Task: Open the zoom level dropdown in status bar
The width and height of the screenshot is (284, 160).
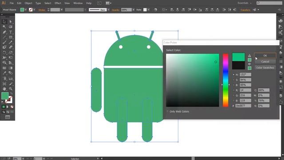Action: (23, 159)
